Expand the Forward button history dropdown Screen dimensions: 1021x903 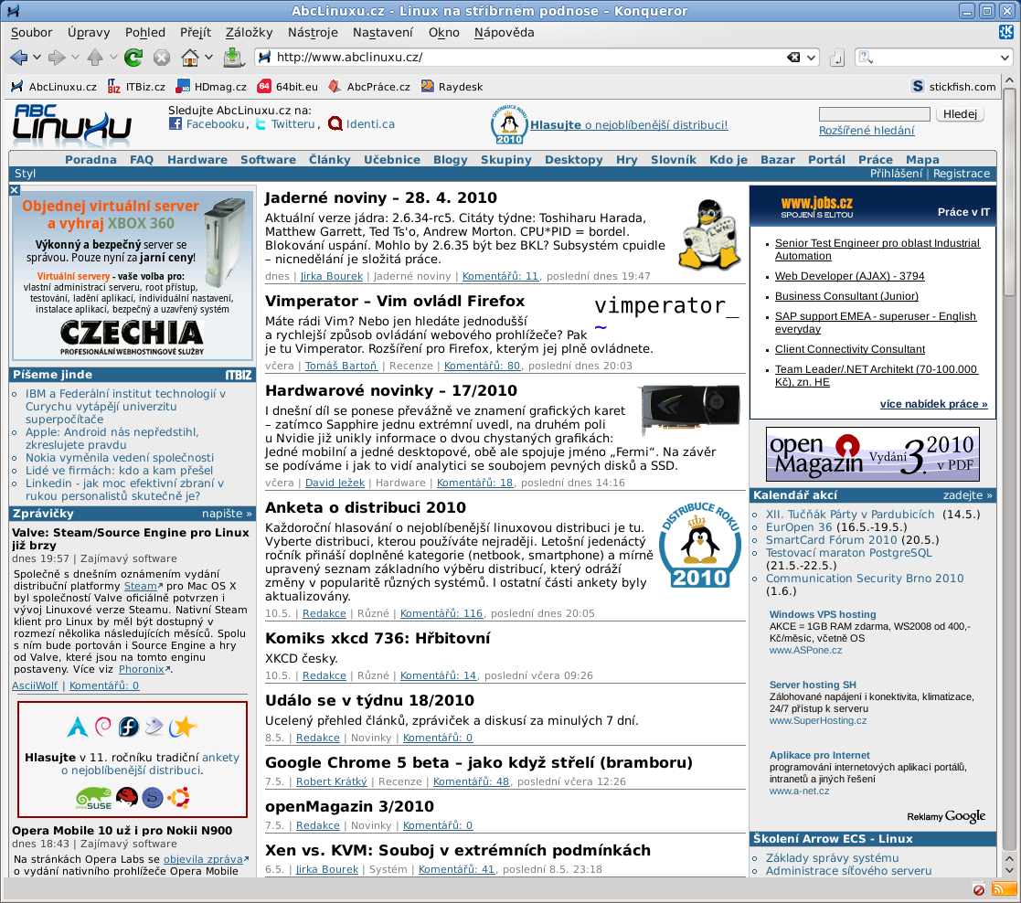pos(76,58)
